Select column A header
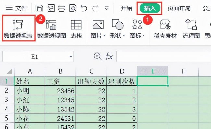211x129 pixels. (30, 71)
